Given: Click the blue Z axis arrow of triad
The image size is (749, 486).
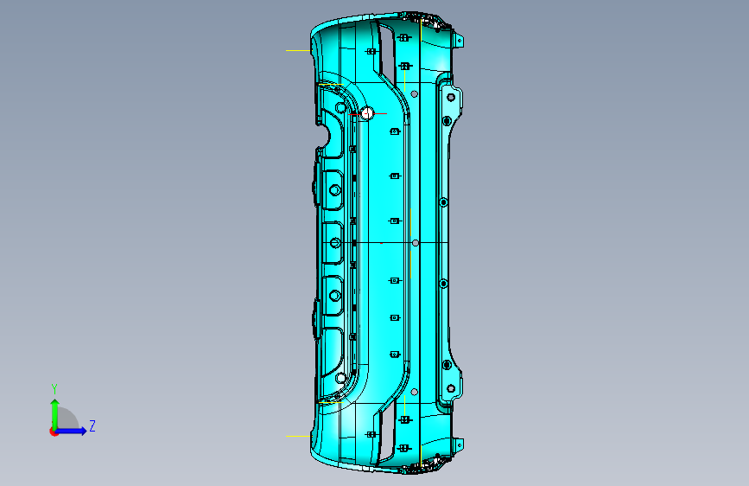Looking at the screenshot, I should pos(71,431).
